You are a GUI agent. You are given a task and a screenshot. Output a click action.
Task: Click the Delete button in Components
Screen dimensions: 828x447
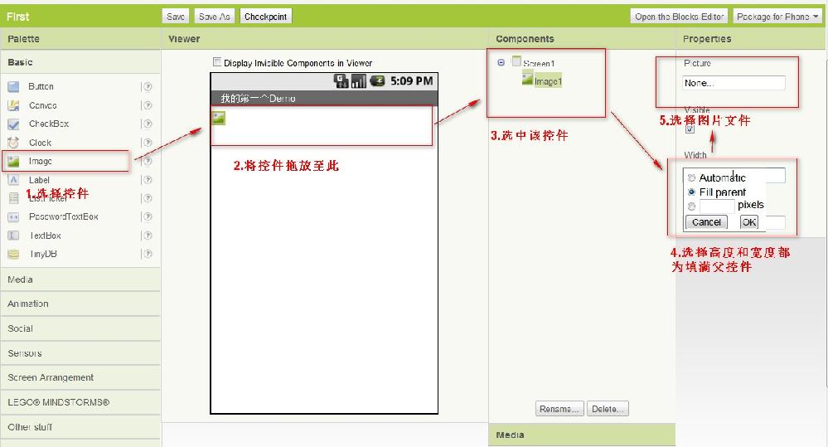tap(608, 409)
